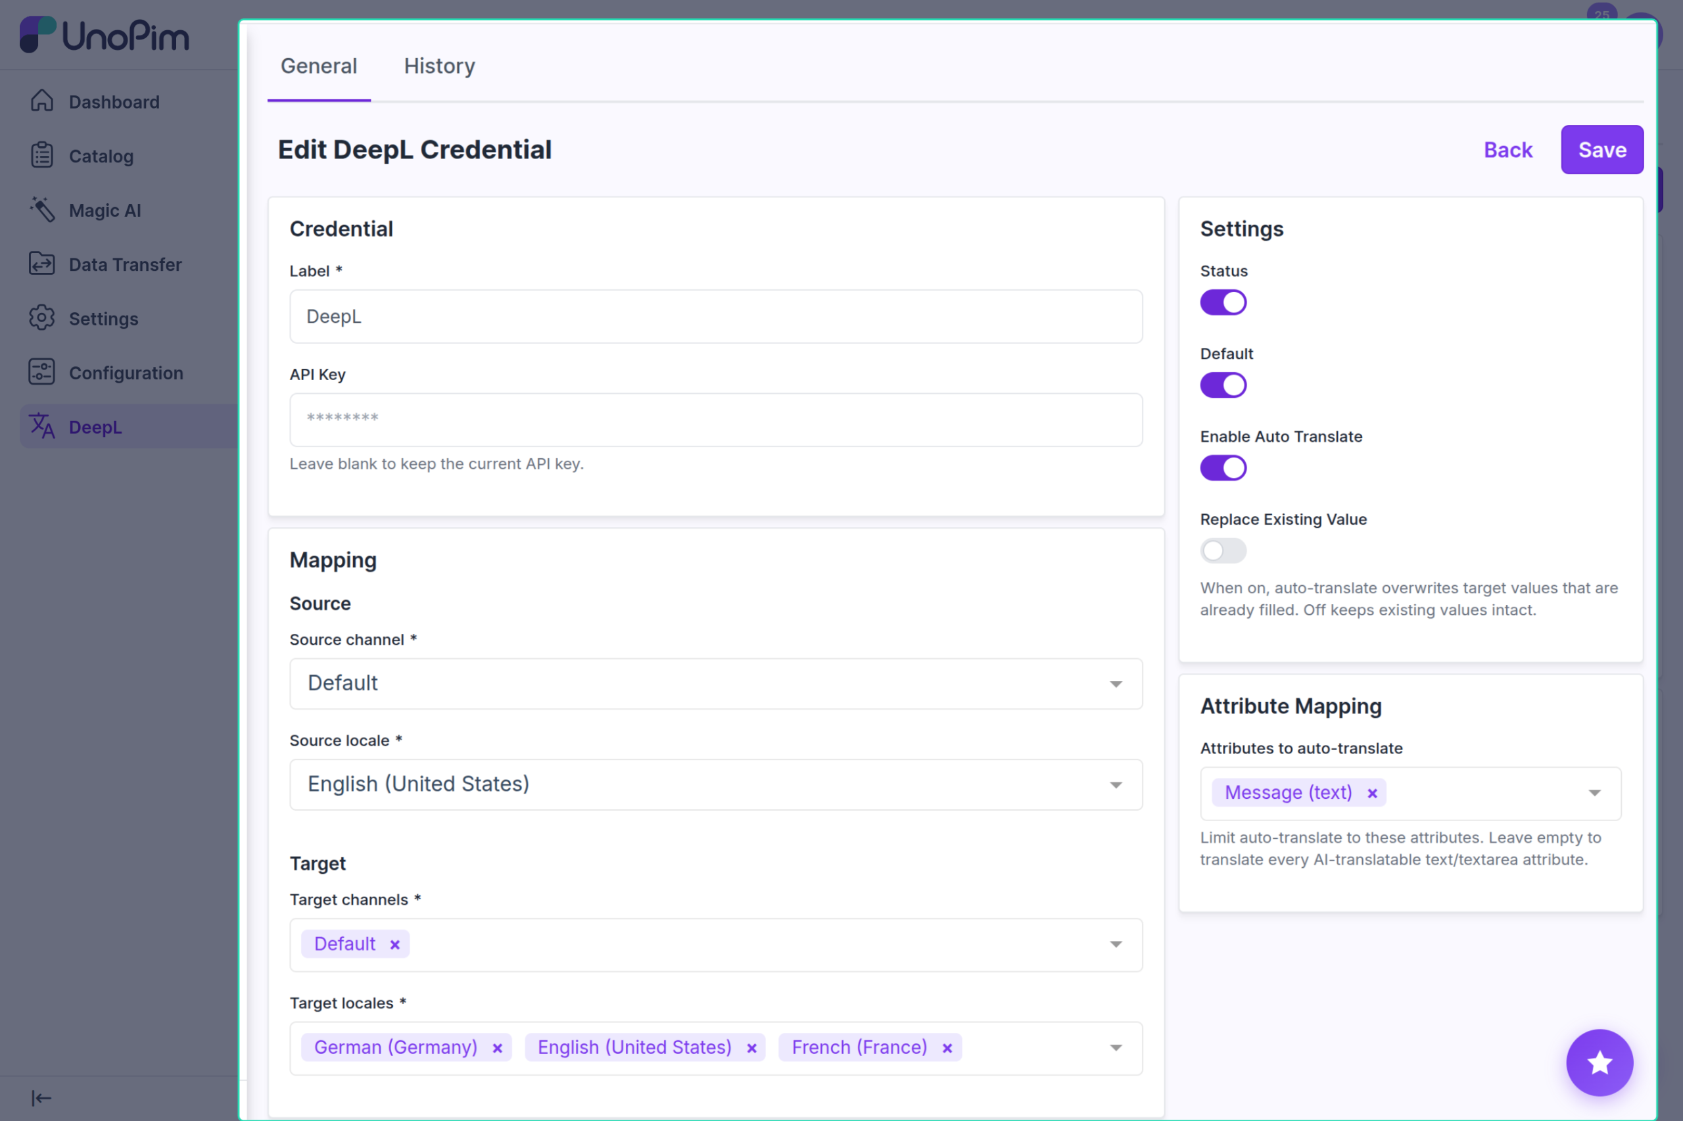Remove Default target channel tag
The height and width of the screenshot is (1121, 1683).
tap(394, 945)
